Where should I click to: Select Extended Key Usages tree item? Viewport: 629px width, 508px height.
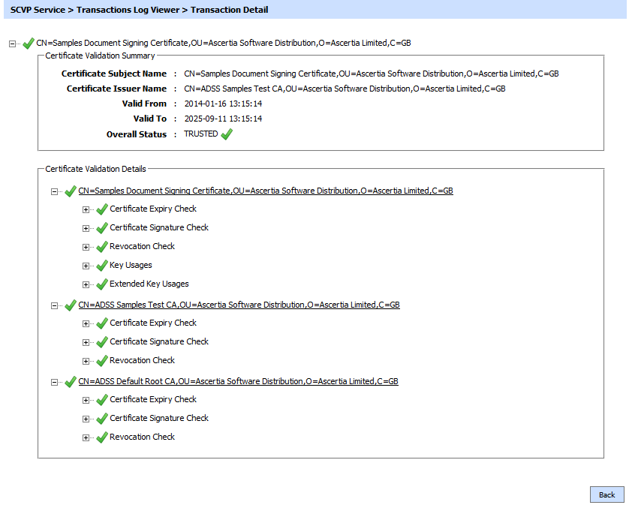tap(149, 284)
